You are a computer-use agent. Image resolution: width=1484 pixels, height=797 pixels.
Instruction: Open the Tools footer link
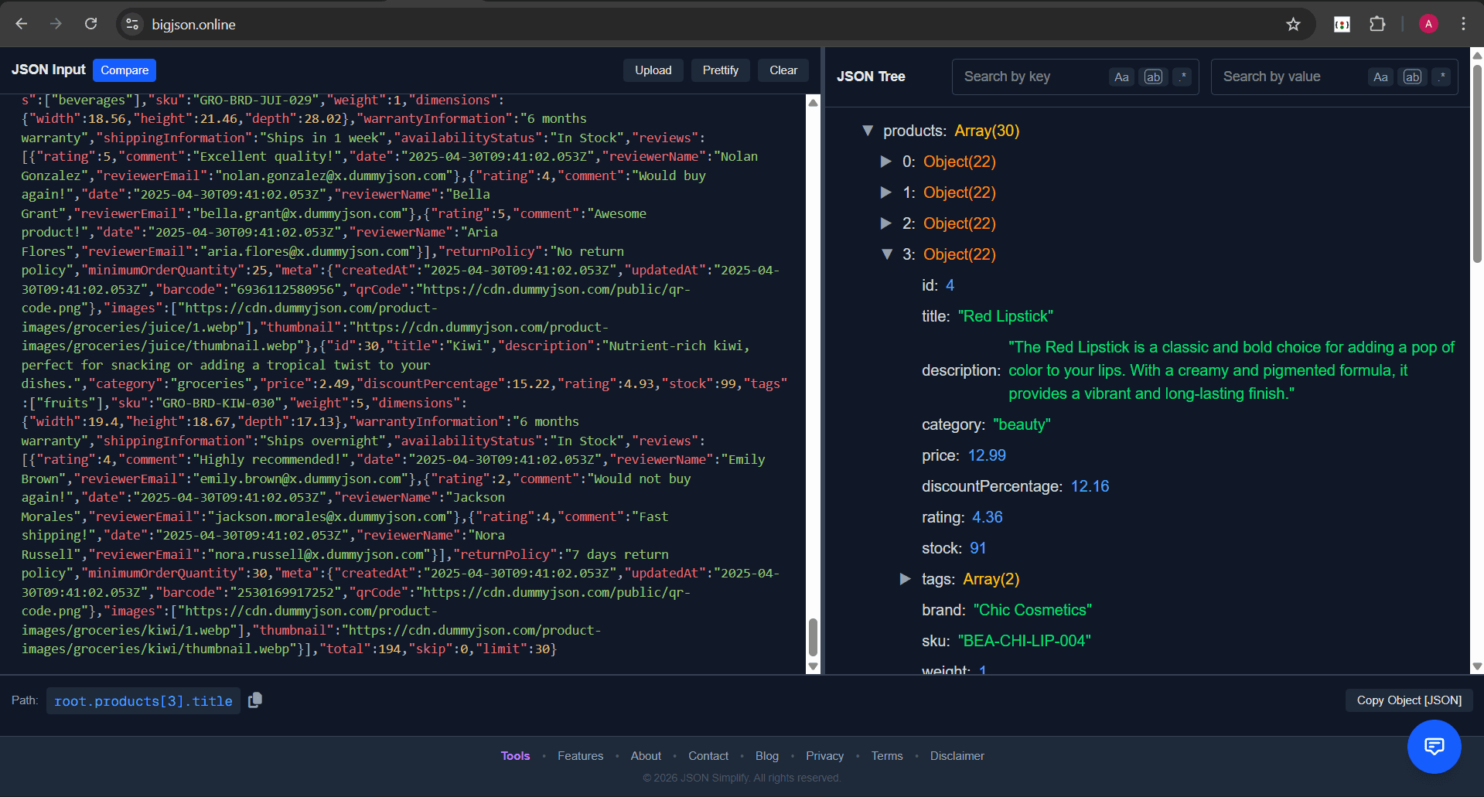(515, 756)
